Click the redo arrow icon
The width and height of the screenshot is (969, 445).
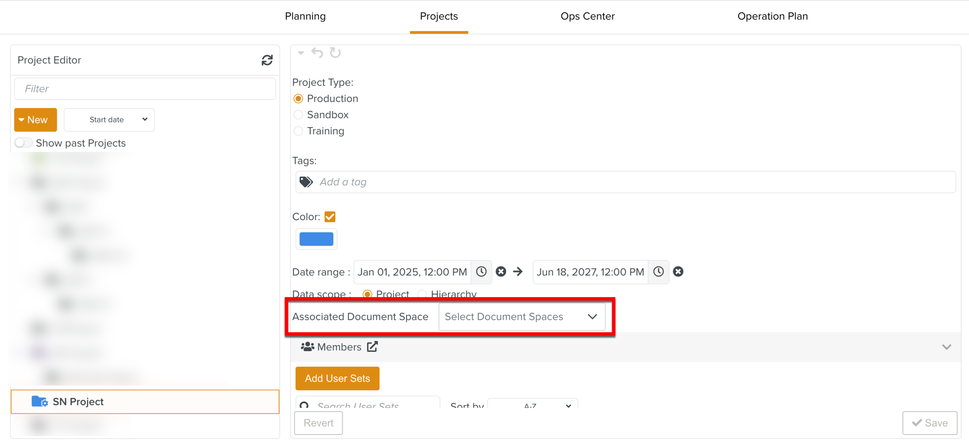(335, 52)
